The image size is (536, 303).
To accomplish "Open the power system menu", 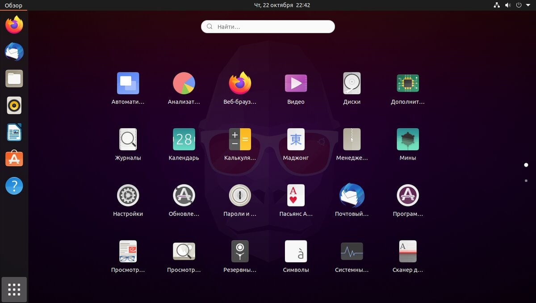I will coord(519,5).
